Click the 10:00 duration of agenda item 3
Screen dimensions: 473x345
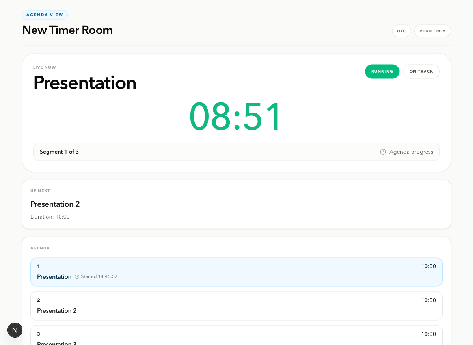(428, 334)
